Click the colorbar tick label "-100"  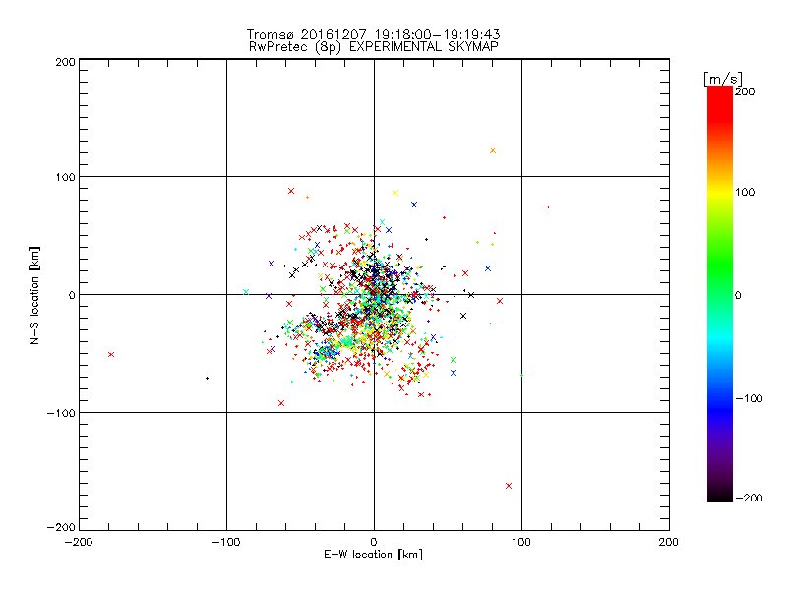[x=749, y=399]
